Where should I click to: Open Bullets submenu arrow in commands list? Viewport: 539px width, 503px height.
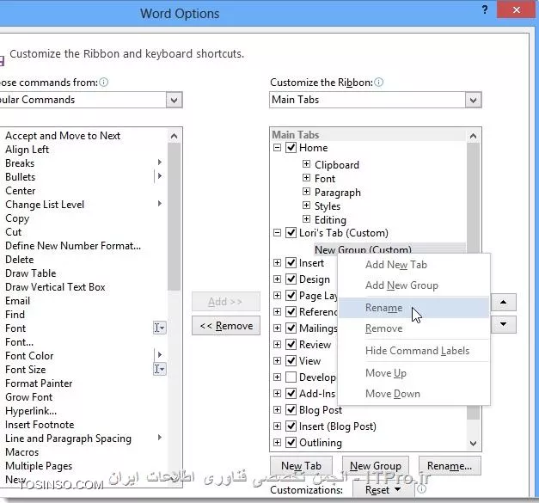point(160,175)
